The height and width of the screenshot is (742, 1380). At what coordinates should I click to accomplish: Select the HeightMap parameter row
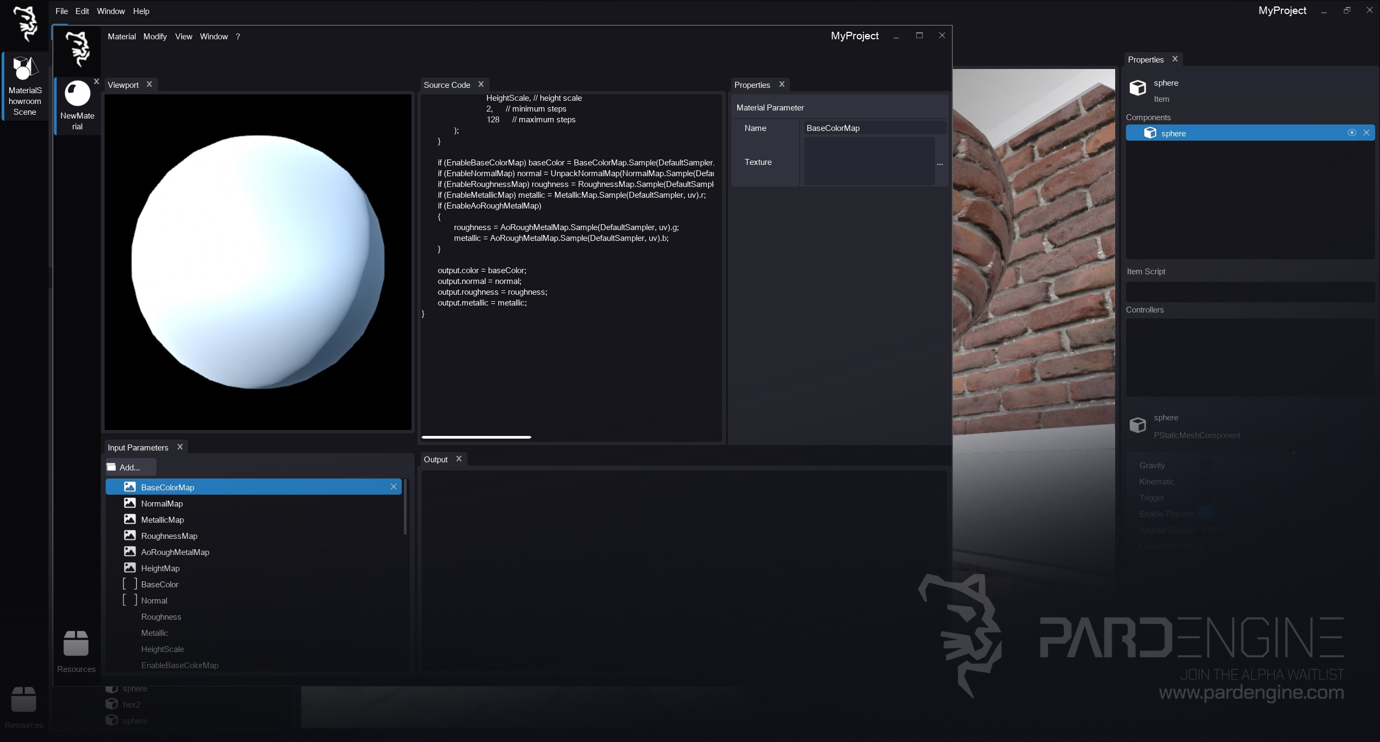coord(253,568)
